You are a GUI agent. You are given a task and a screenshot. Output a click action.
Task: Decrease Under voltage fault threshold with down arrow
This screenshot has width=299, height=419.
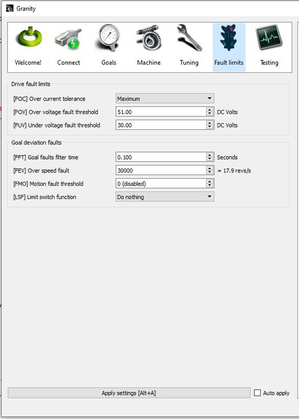tap(210, 127)
